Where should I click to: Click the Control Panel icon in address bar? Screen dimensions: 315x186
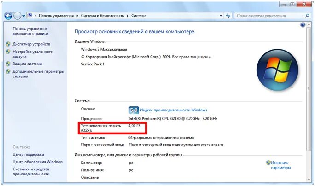click(x=30, y=16)
